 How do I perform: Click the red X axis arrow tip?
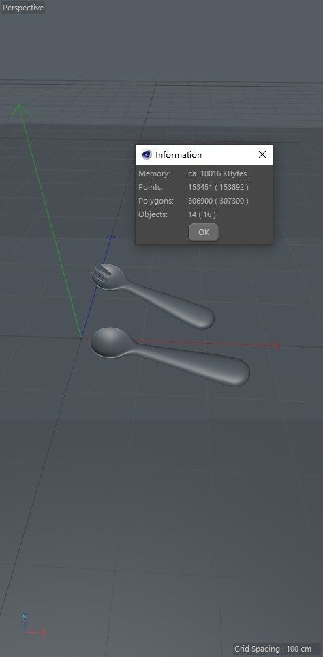point(277,346)
